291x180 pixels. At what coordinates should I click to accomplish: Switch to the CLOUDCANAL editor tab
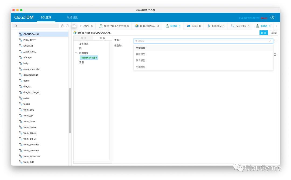pyautogui.click(x=148, y=26)
